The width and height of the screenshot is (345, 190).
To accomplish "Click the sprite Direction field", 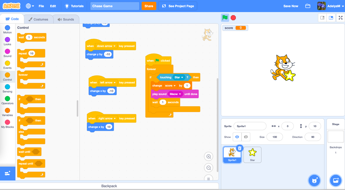I will [313, 137].
